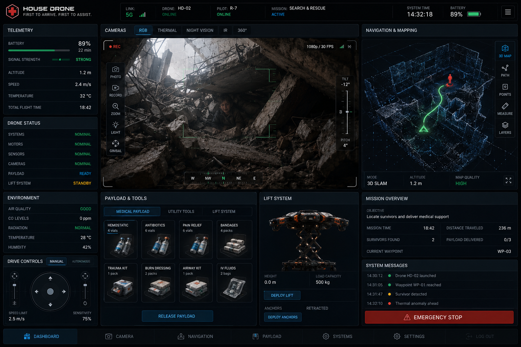Click the red survivor marker on map
521x347 pixels.
click(450, 79)
